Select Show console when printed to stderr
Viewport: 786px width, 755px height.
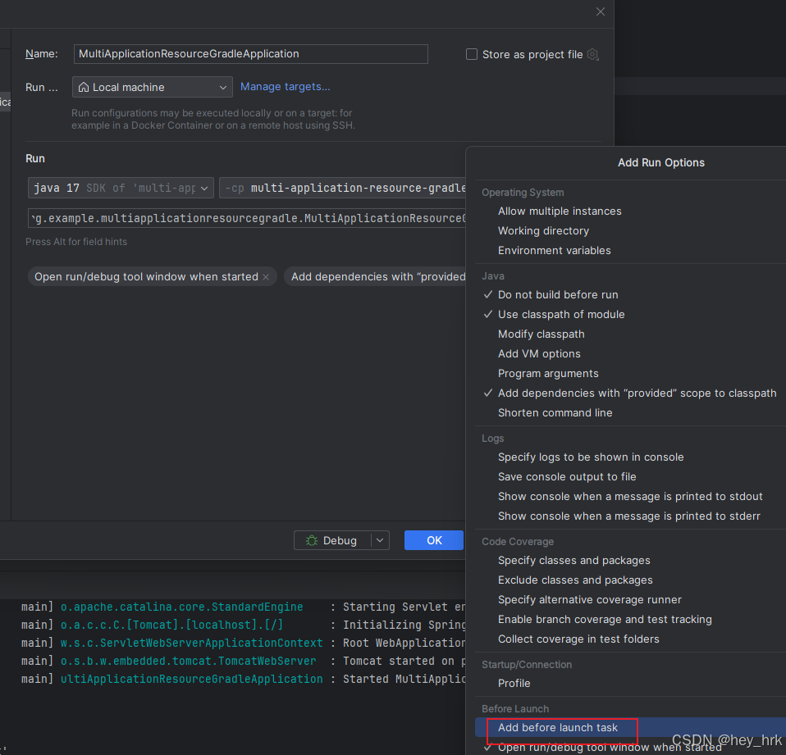click(x=629, y=516)
